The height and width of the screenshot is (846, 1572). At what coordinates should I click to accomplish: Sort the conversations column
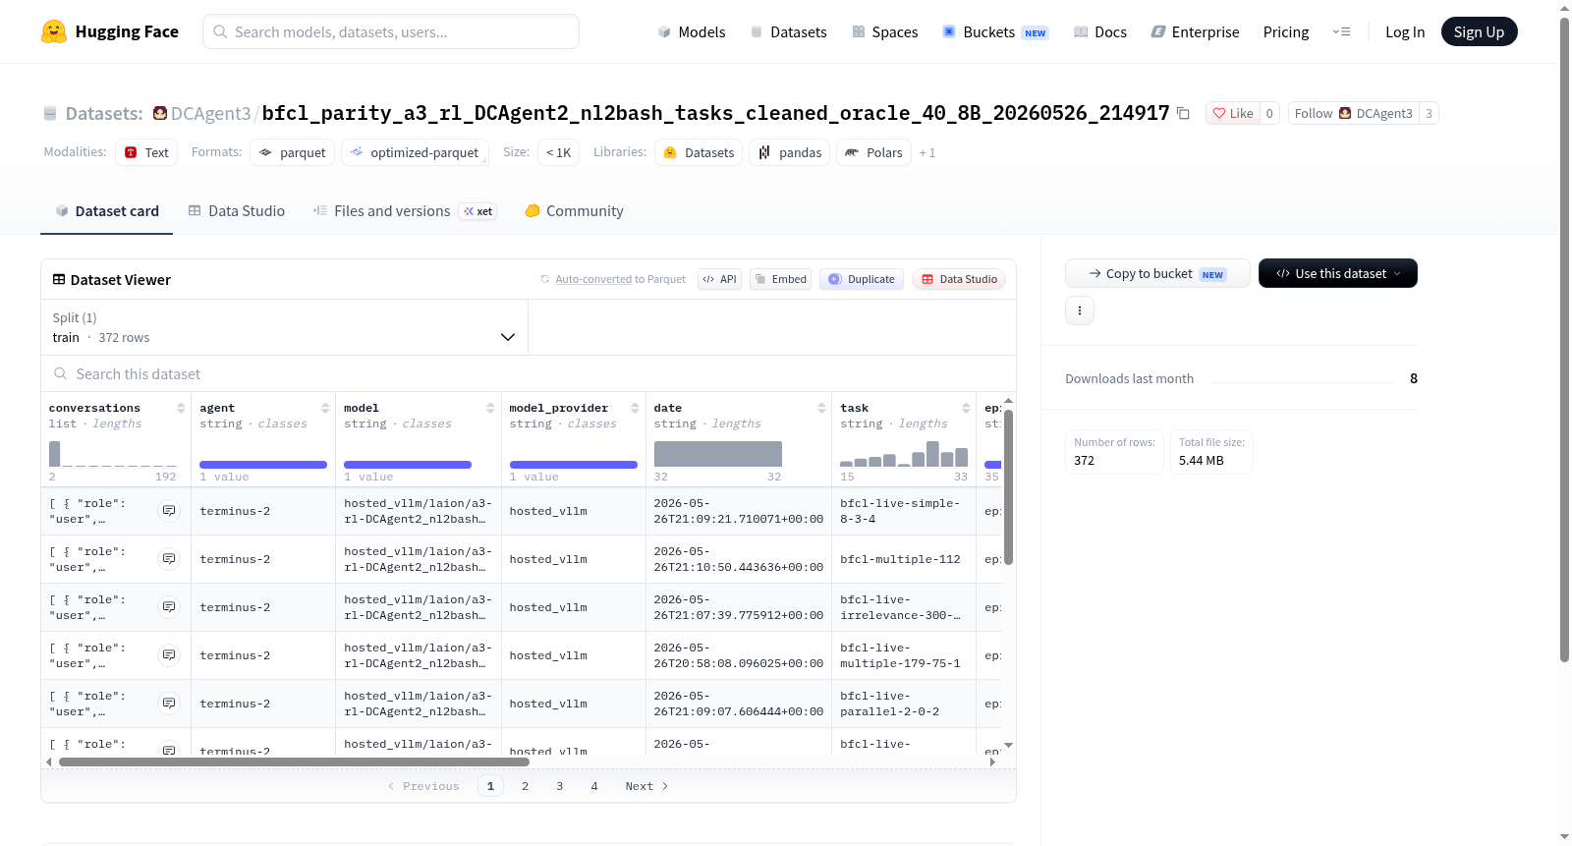(x=181, y=408)
